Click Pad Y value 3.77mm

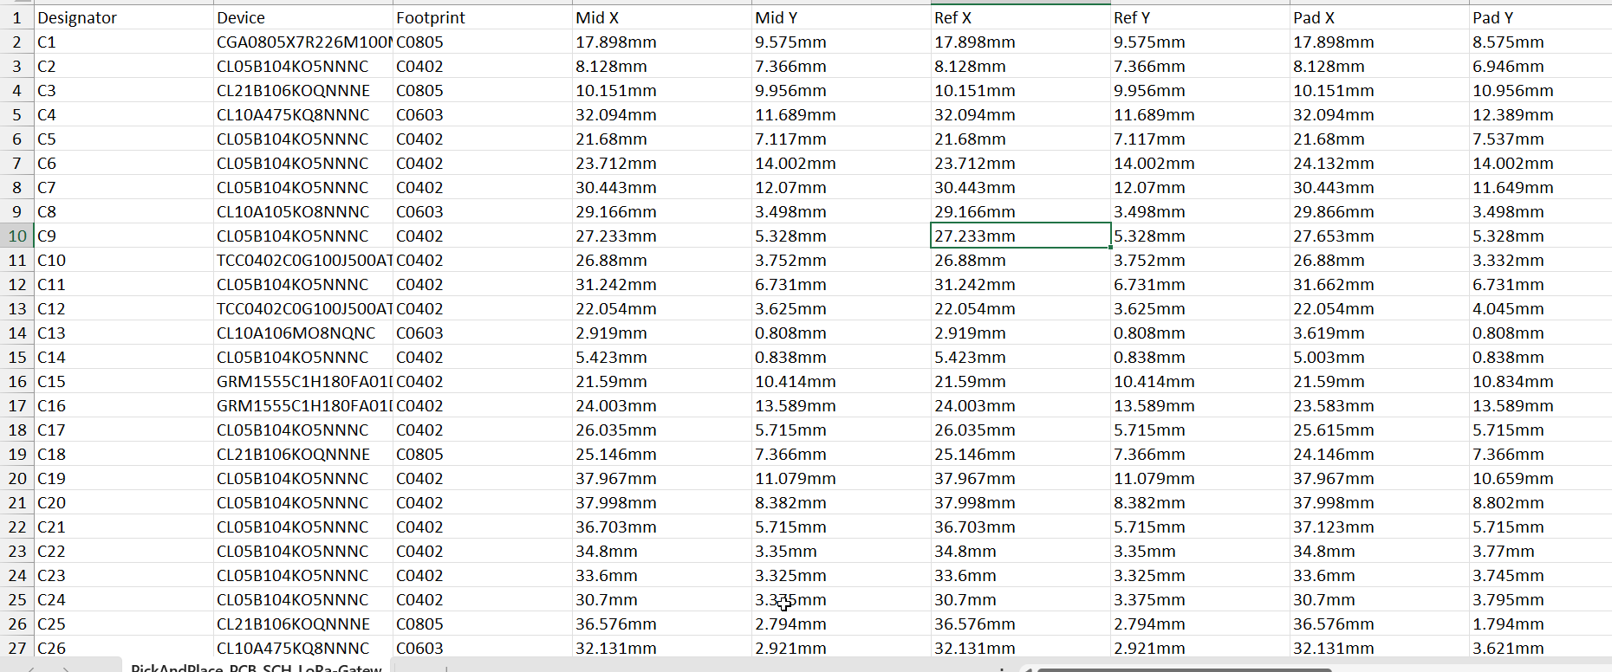point(1540,551)
